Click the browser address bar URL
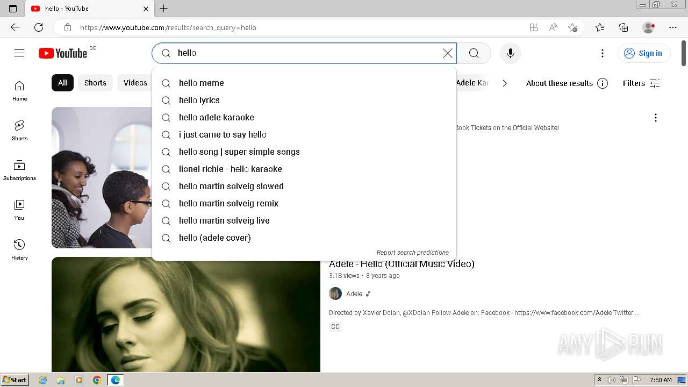The image size is (688, 387). [x=168, y=27]
